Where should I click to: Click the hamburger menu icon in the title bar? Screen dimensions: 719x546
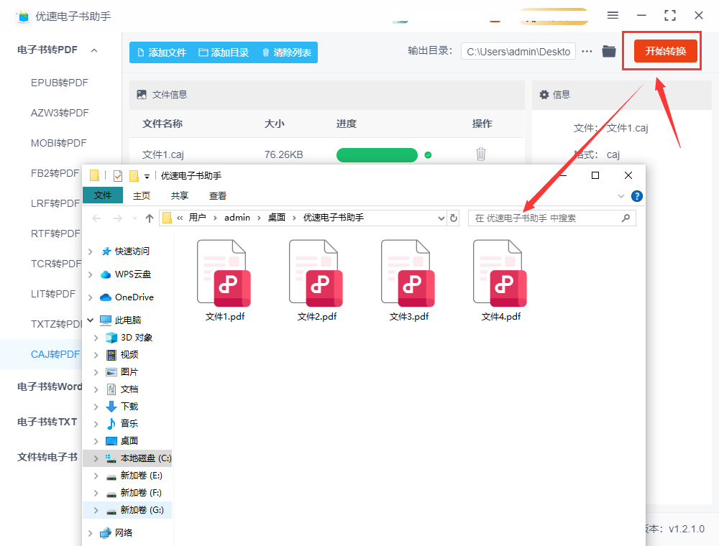pyautogui.click(x=613, y=16)
